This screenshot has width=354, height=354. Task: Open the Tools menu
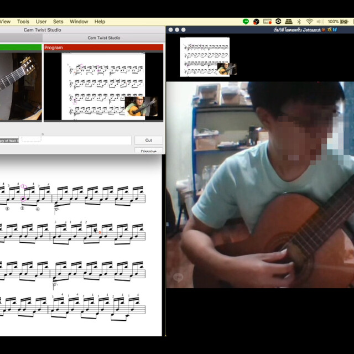coord(23,22)
